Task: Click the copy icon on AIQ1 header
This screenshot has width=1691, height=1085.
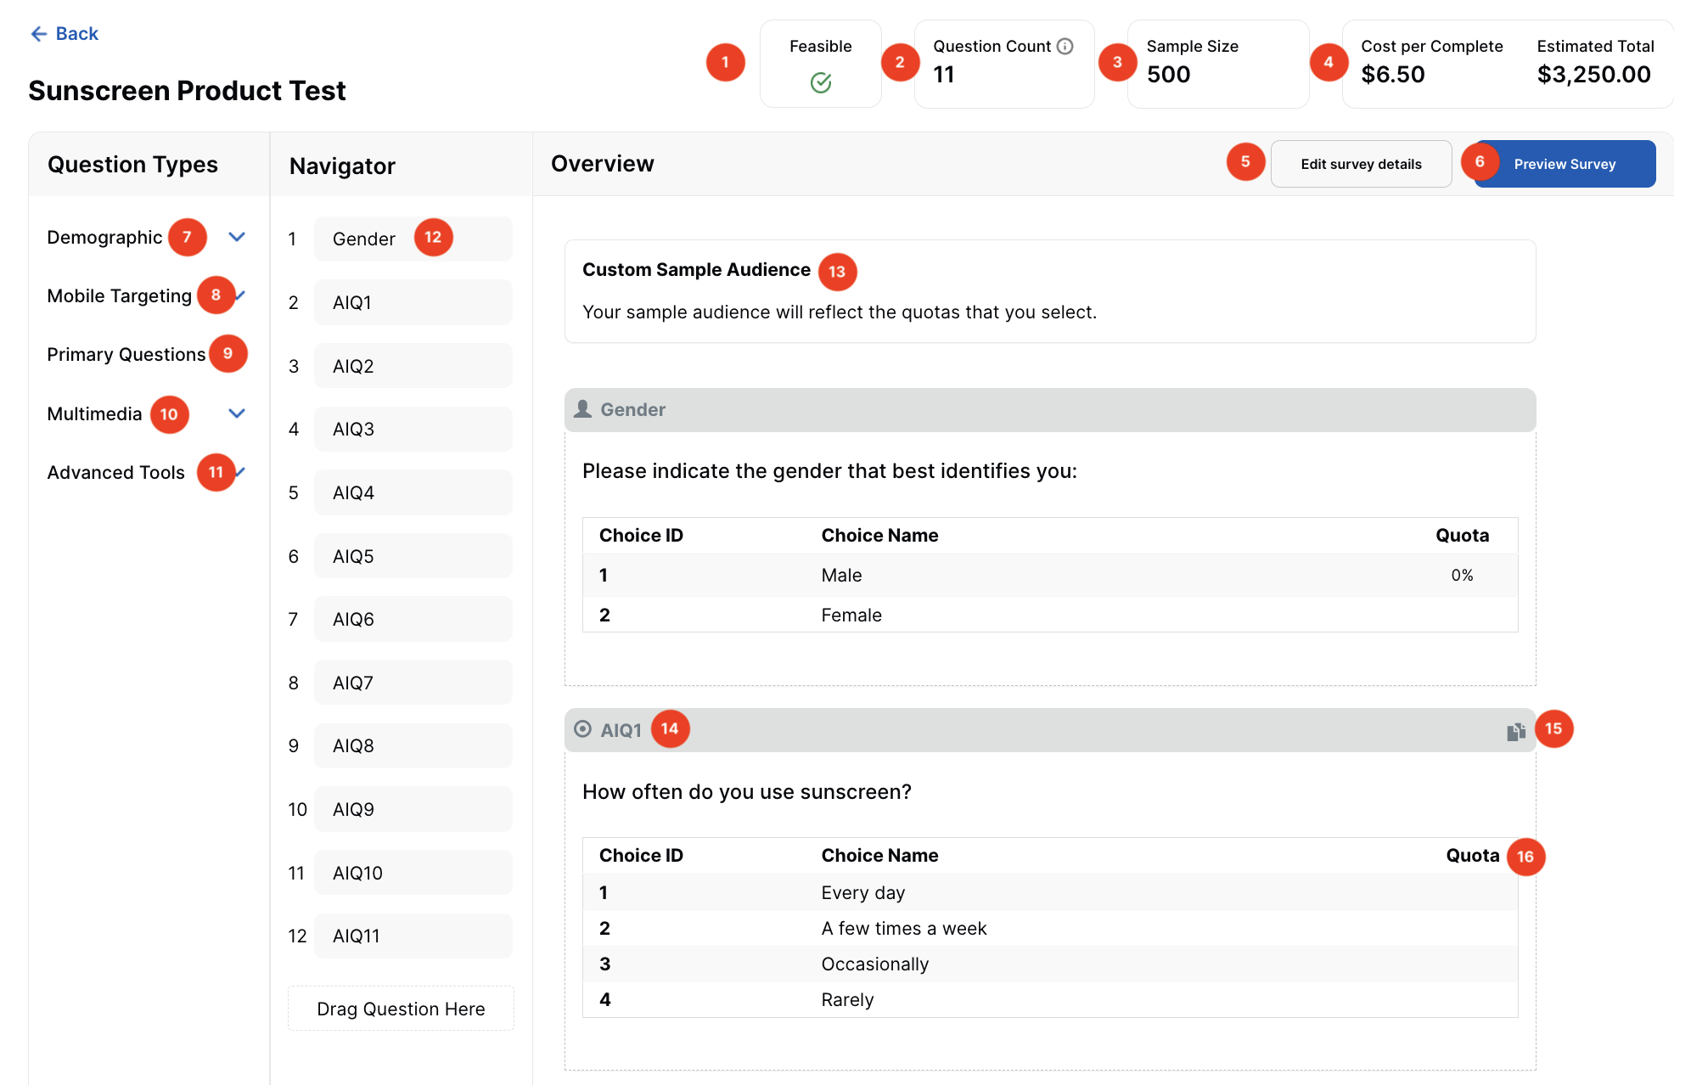Action: click(1516, 731)
